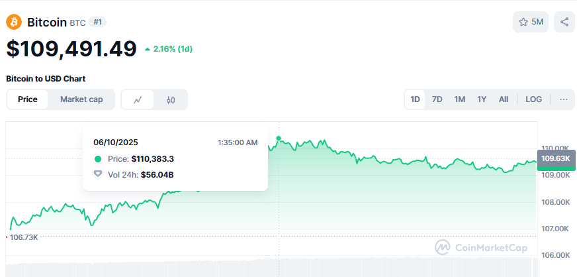Click the green price change arrow

click(147, 49)
